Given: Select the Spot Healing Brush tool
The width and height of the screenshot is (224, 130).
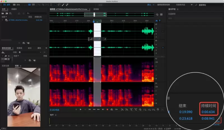Looking at the screenshot, I should point(67,5).
